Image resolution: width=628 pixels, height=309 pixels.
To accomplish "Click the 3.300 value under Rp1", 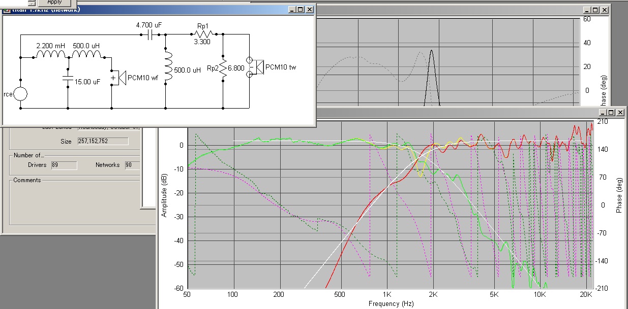I will [202, 42].
